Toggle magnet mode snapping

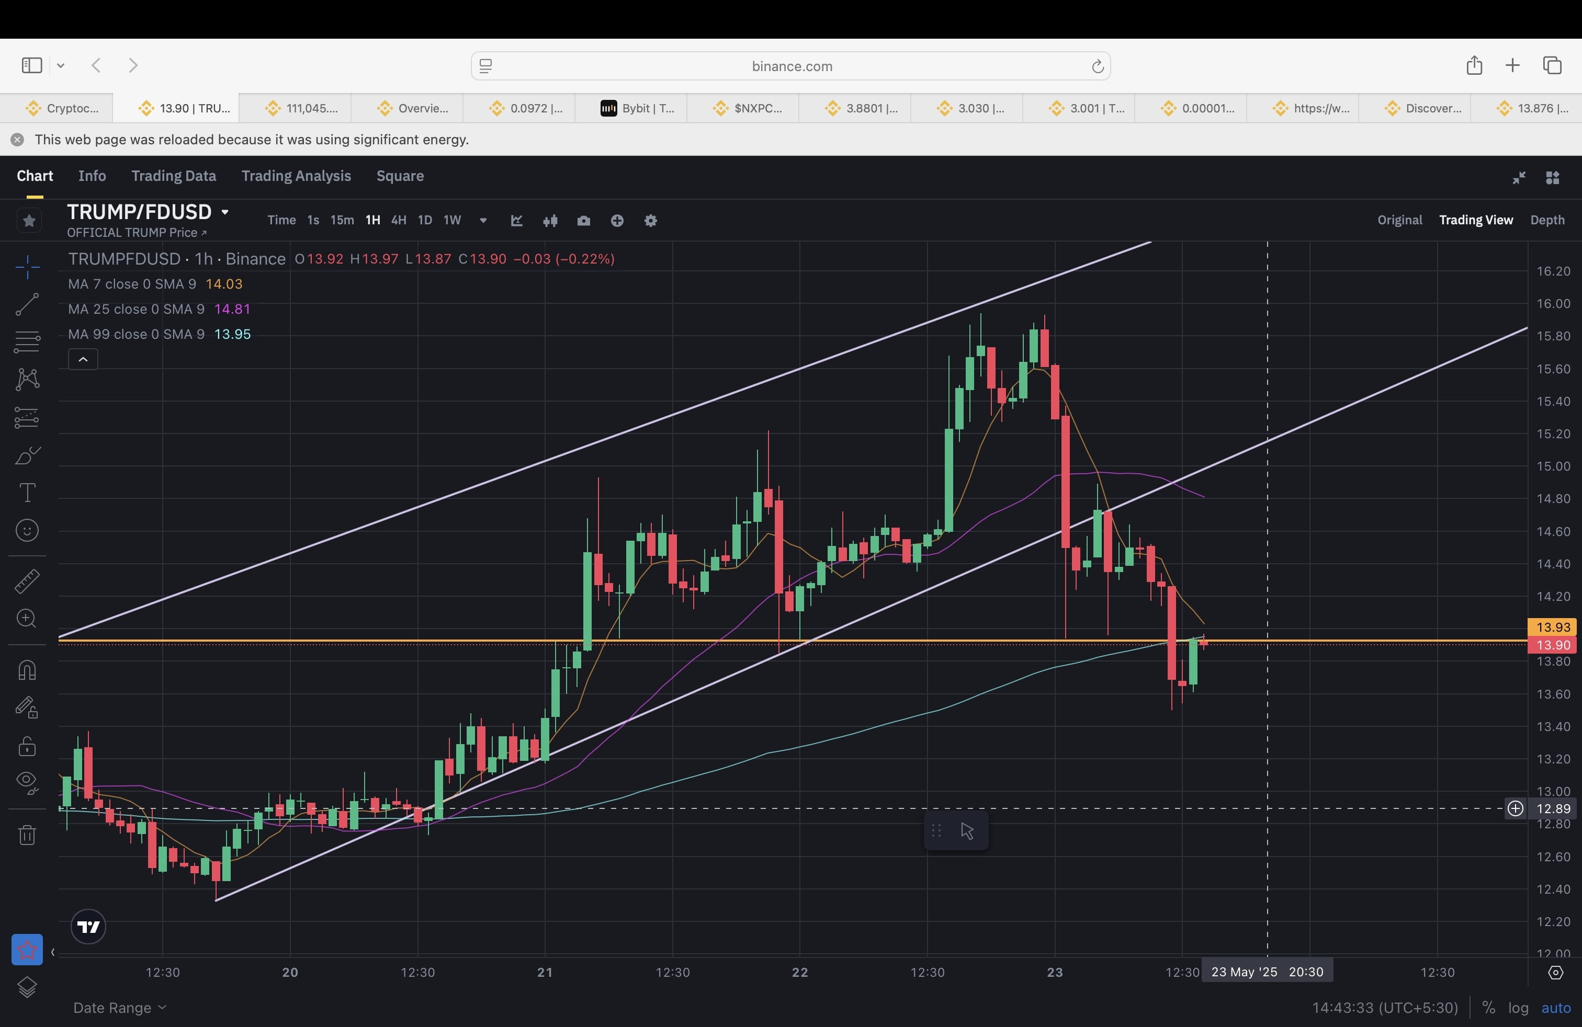pos(27,670)
